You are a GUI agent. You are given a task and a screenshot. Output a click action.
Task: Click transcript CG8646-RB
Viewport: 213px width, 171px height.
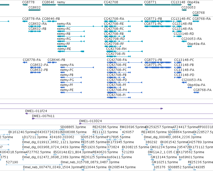click(51, 19)
